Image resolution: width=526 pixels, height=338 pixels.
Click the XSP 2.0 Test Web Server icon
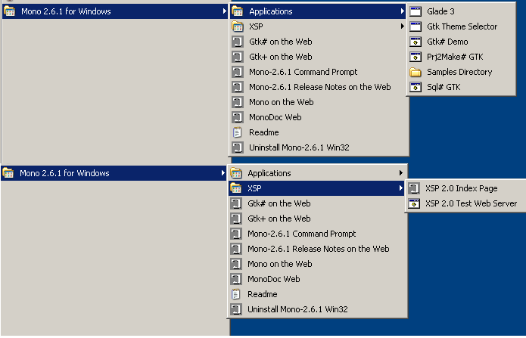pos(414,203)
